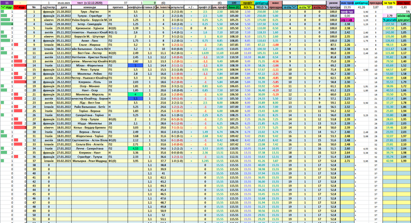This screenshot has height=223, width=411.
Task: Select the purple cell showing 11
Action: 7,2
